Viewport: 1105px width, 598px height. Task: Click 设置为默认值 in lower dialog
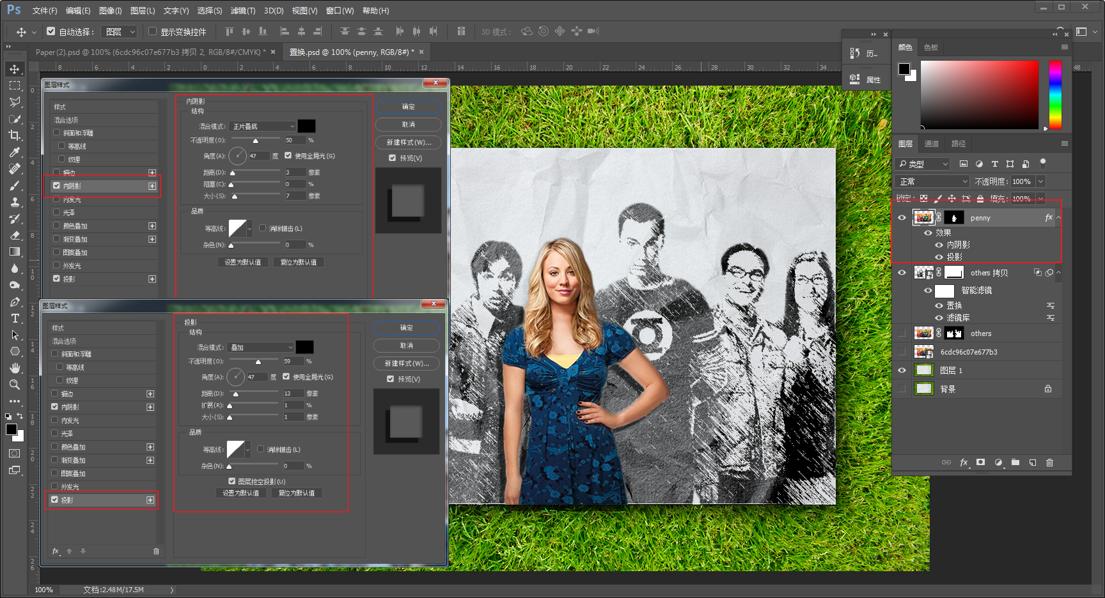tap(241, 493)
